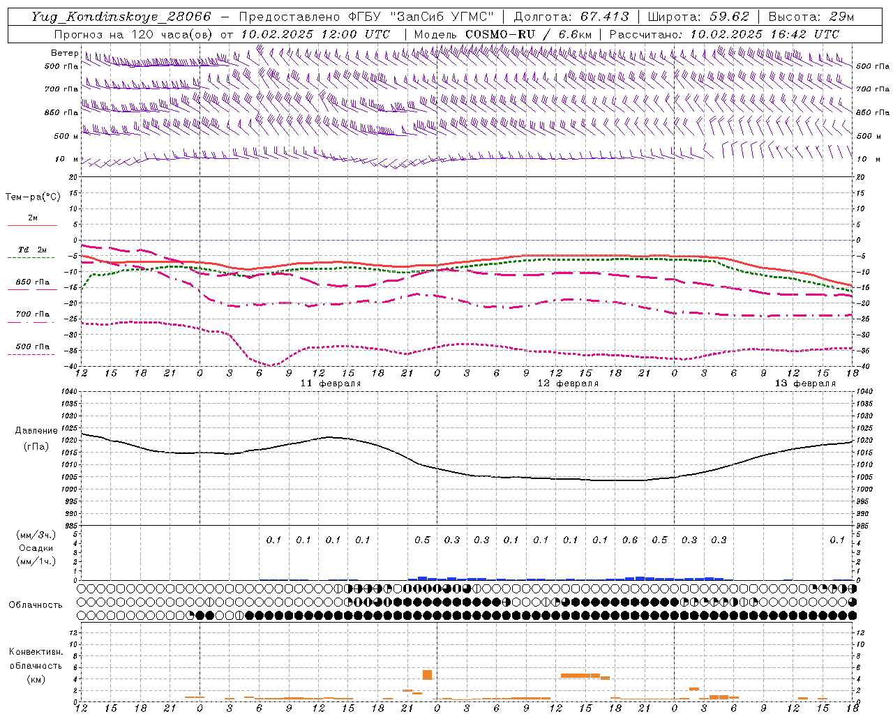Click the 500 гПа temperature legend entry
The height and width of the screenshot is (714, 893).
tap(32, 347)
